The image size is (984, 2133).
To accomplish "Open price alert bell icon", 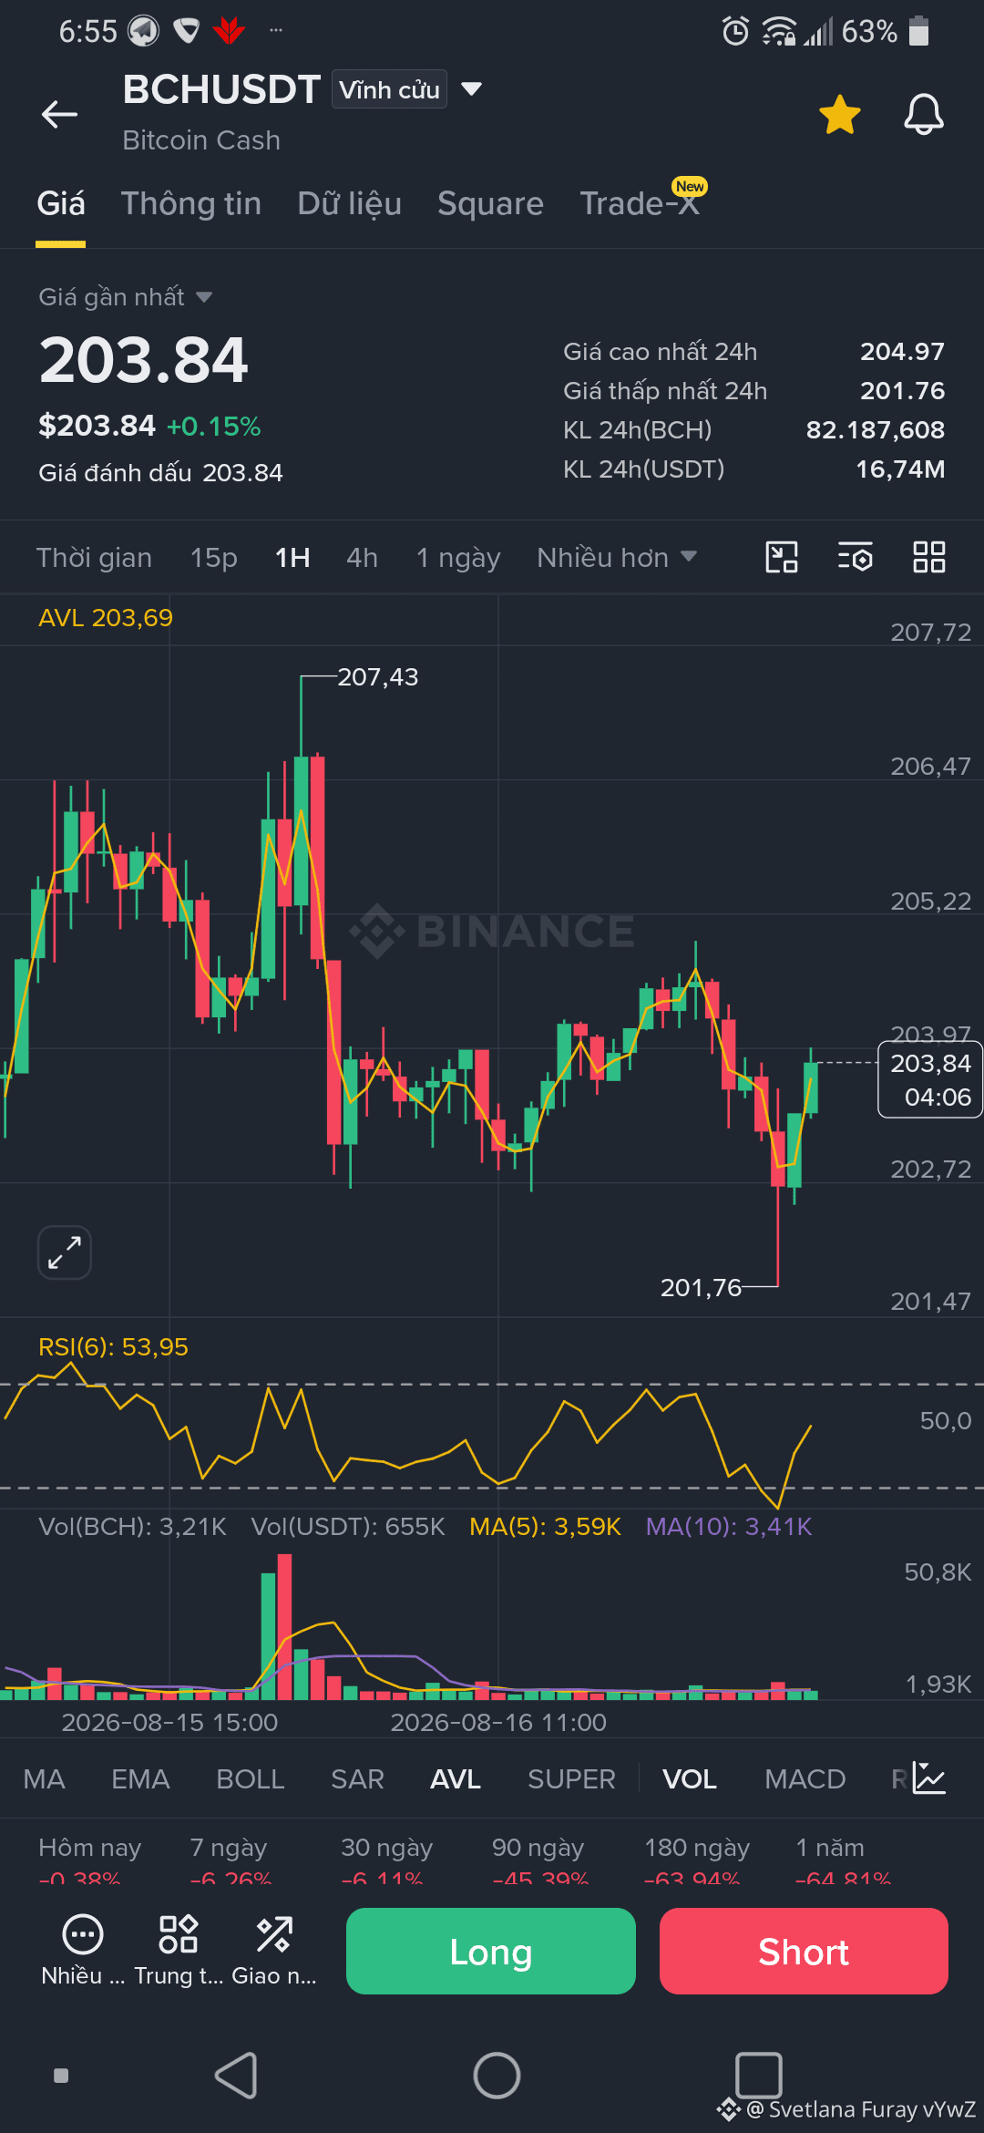I will coord(923,115).
